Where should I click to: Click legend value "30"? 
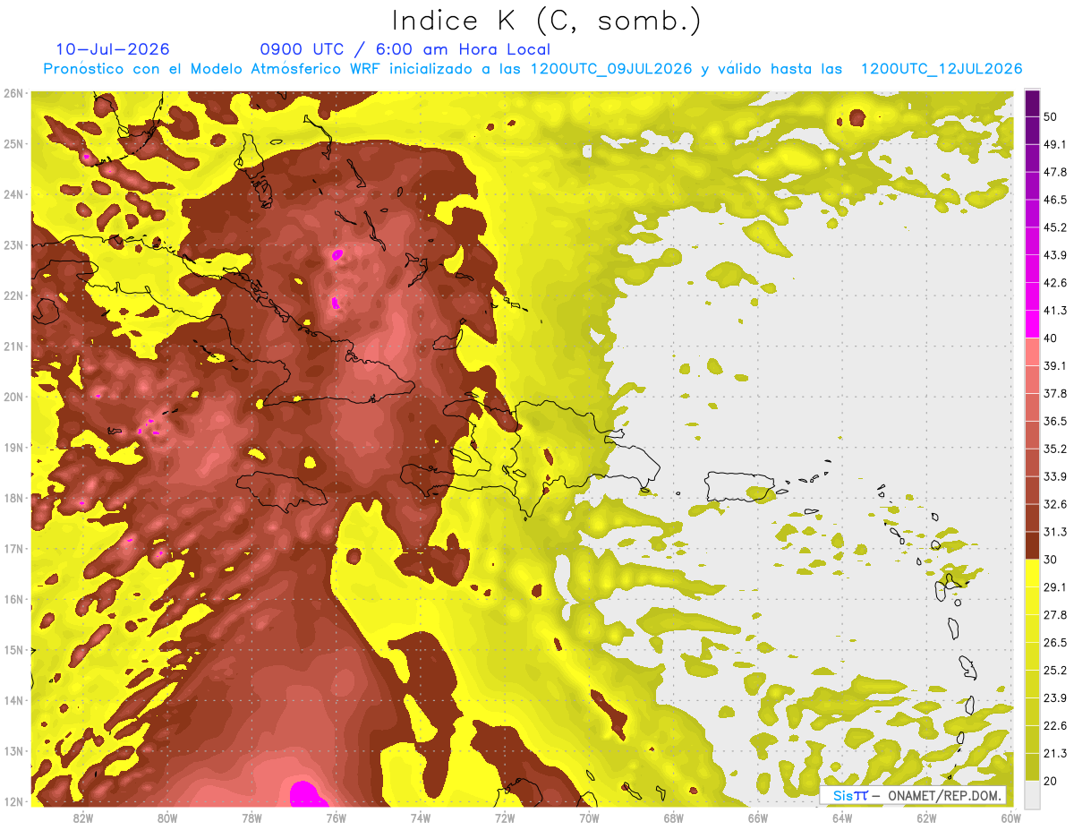pyautogui.click(x=1051, y=560)
